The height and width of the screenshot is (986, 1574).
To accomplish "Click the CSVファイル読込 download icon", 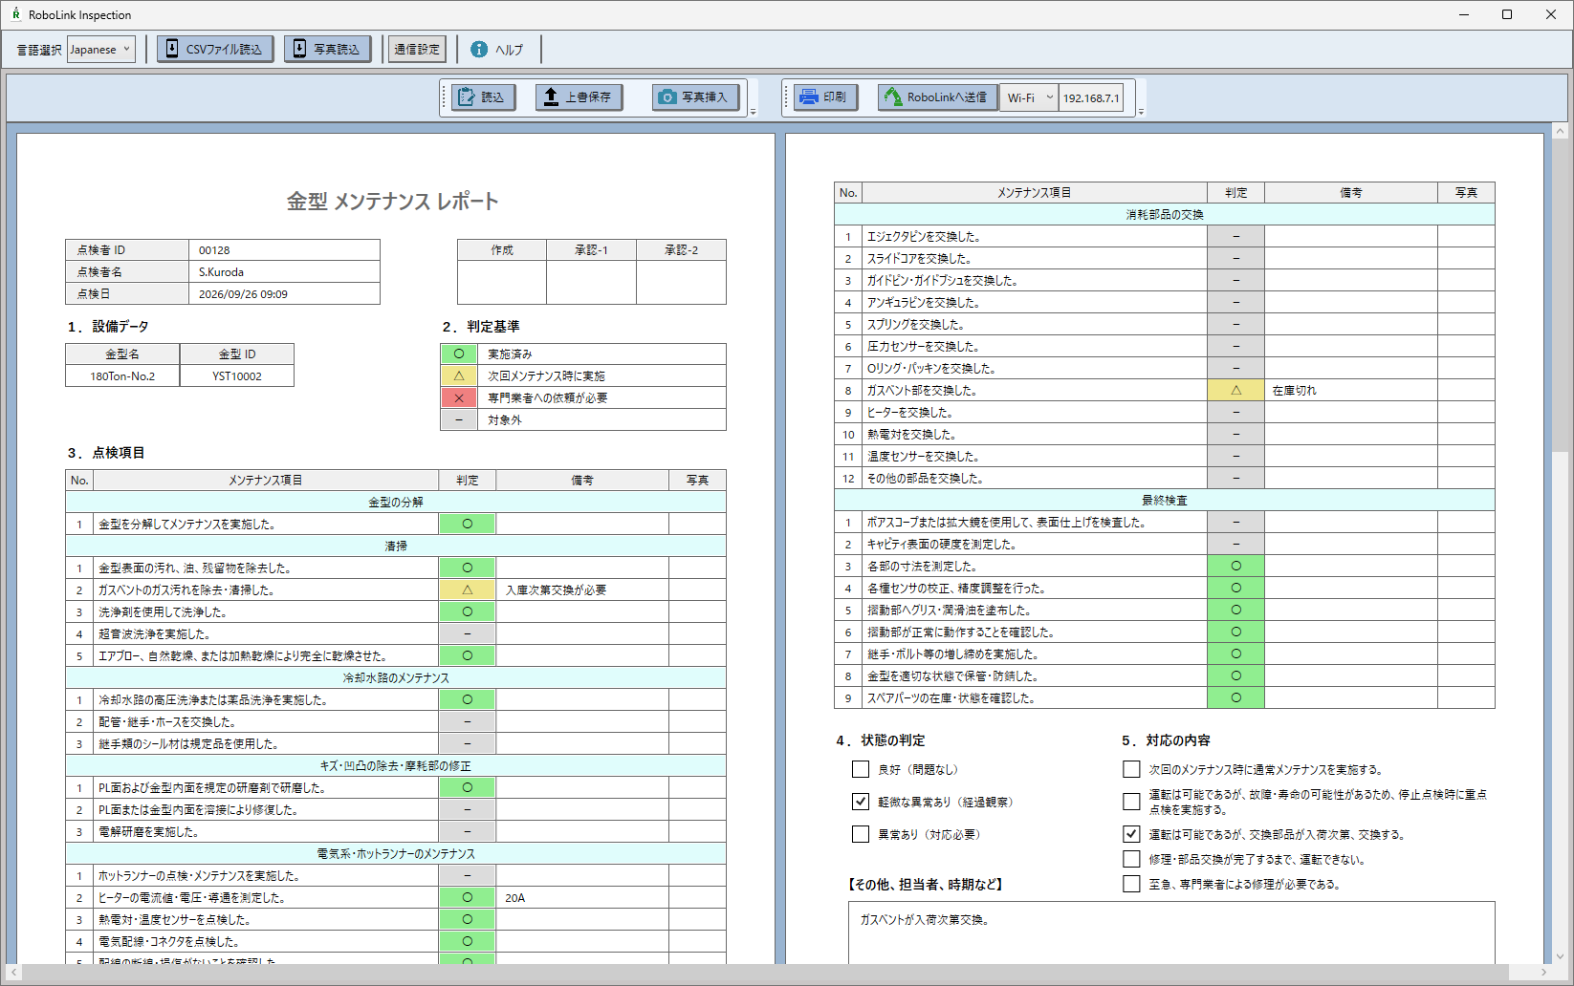I will click(x=172, y=49).
